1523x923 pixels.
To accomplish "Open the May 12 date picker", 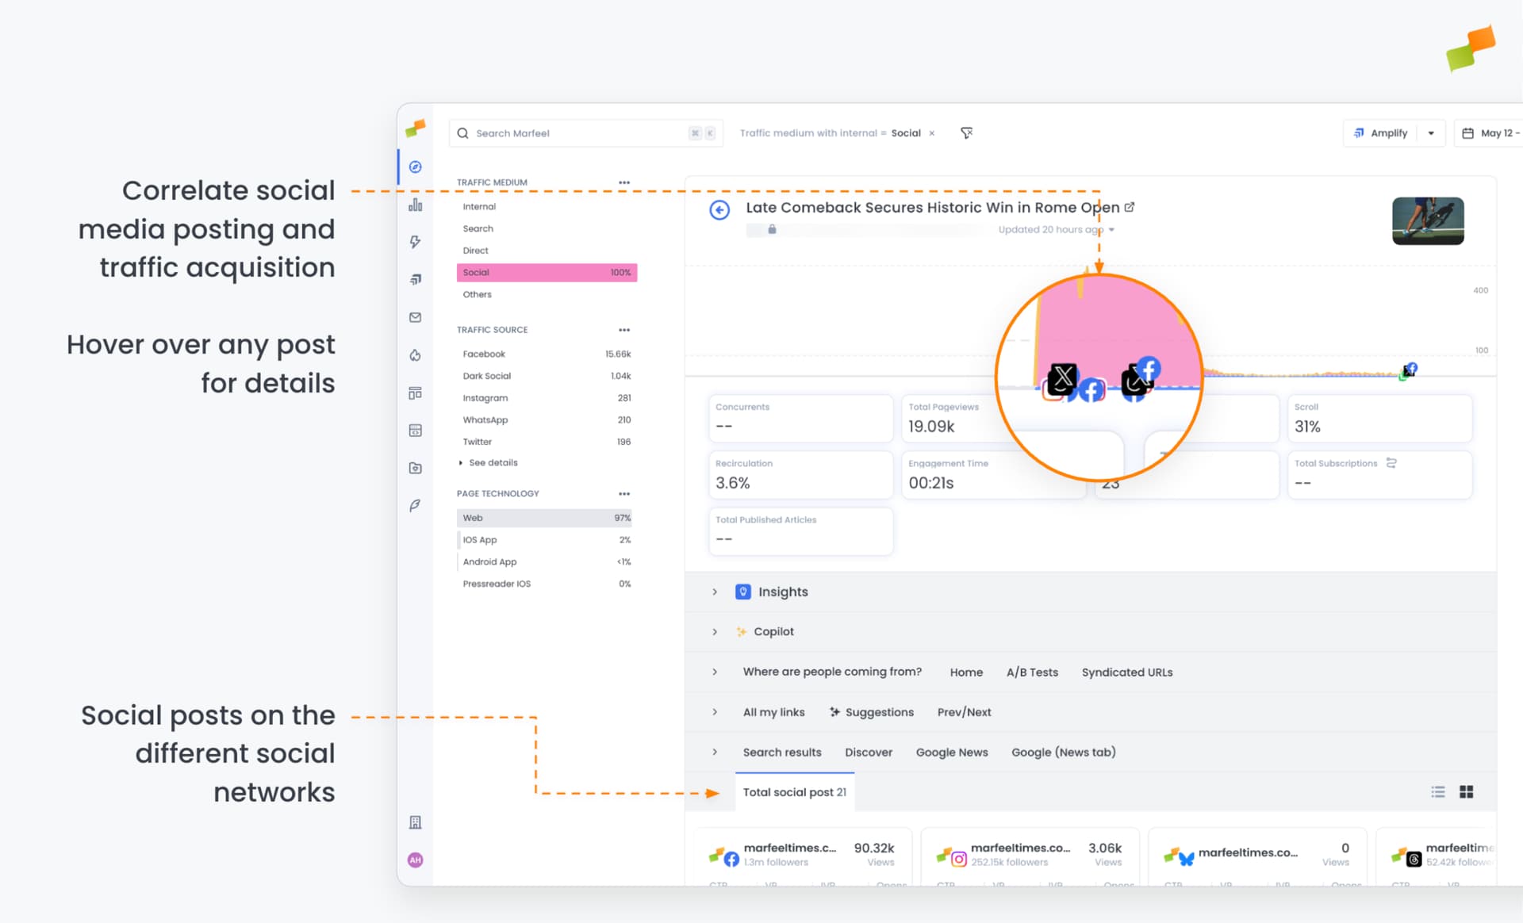I will 1490,133.
